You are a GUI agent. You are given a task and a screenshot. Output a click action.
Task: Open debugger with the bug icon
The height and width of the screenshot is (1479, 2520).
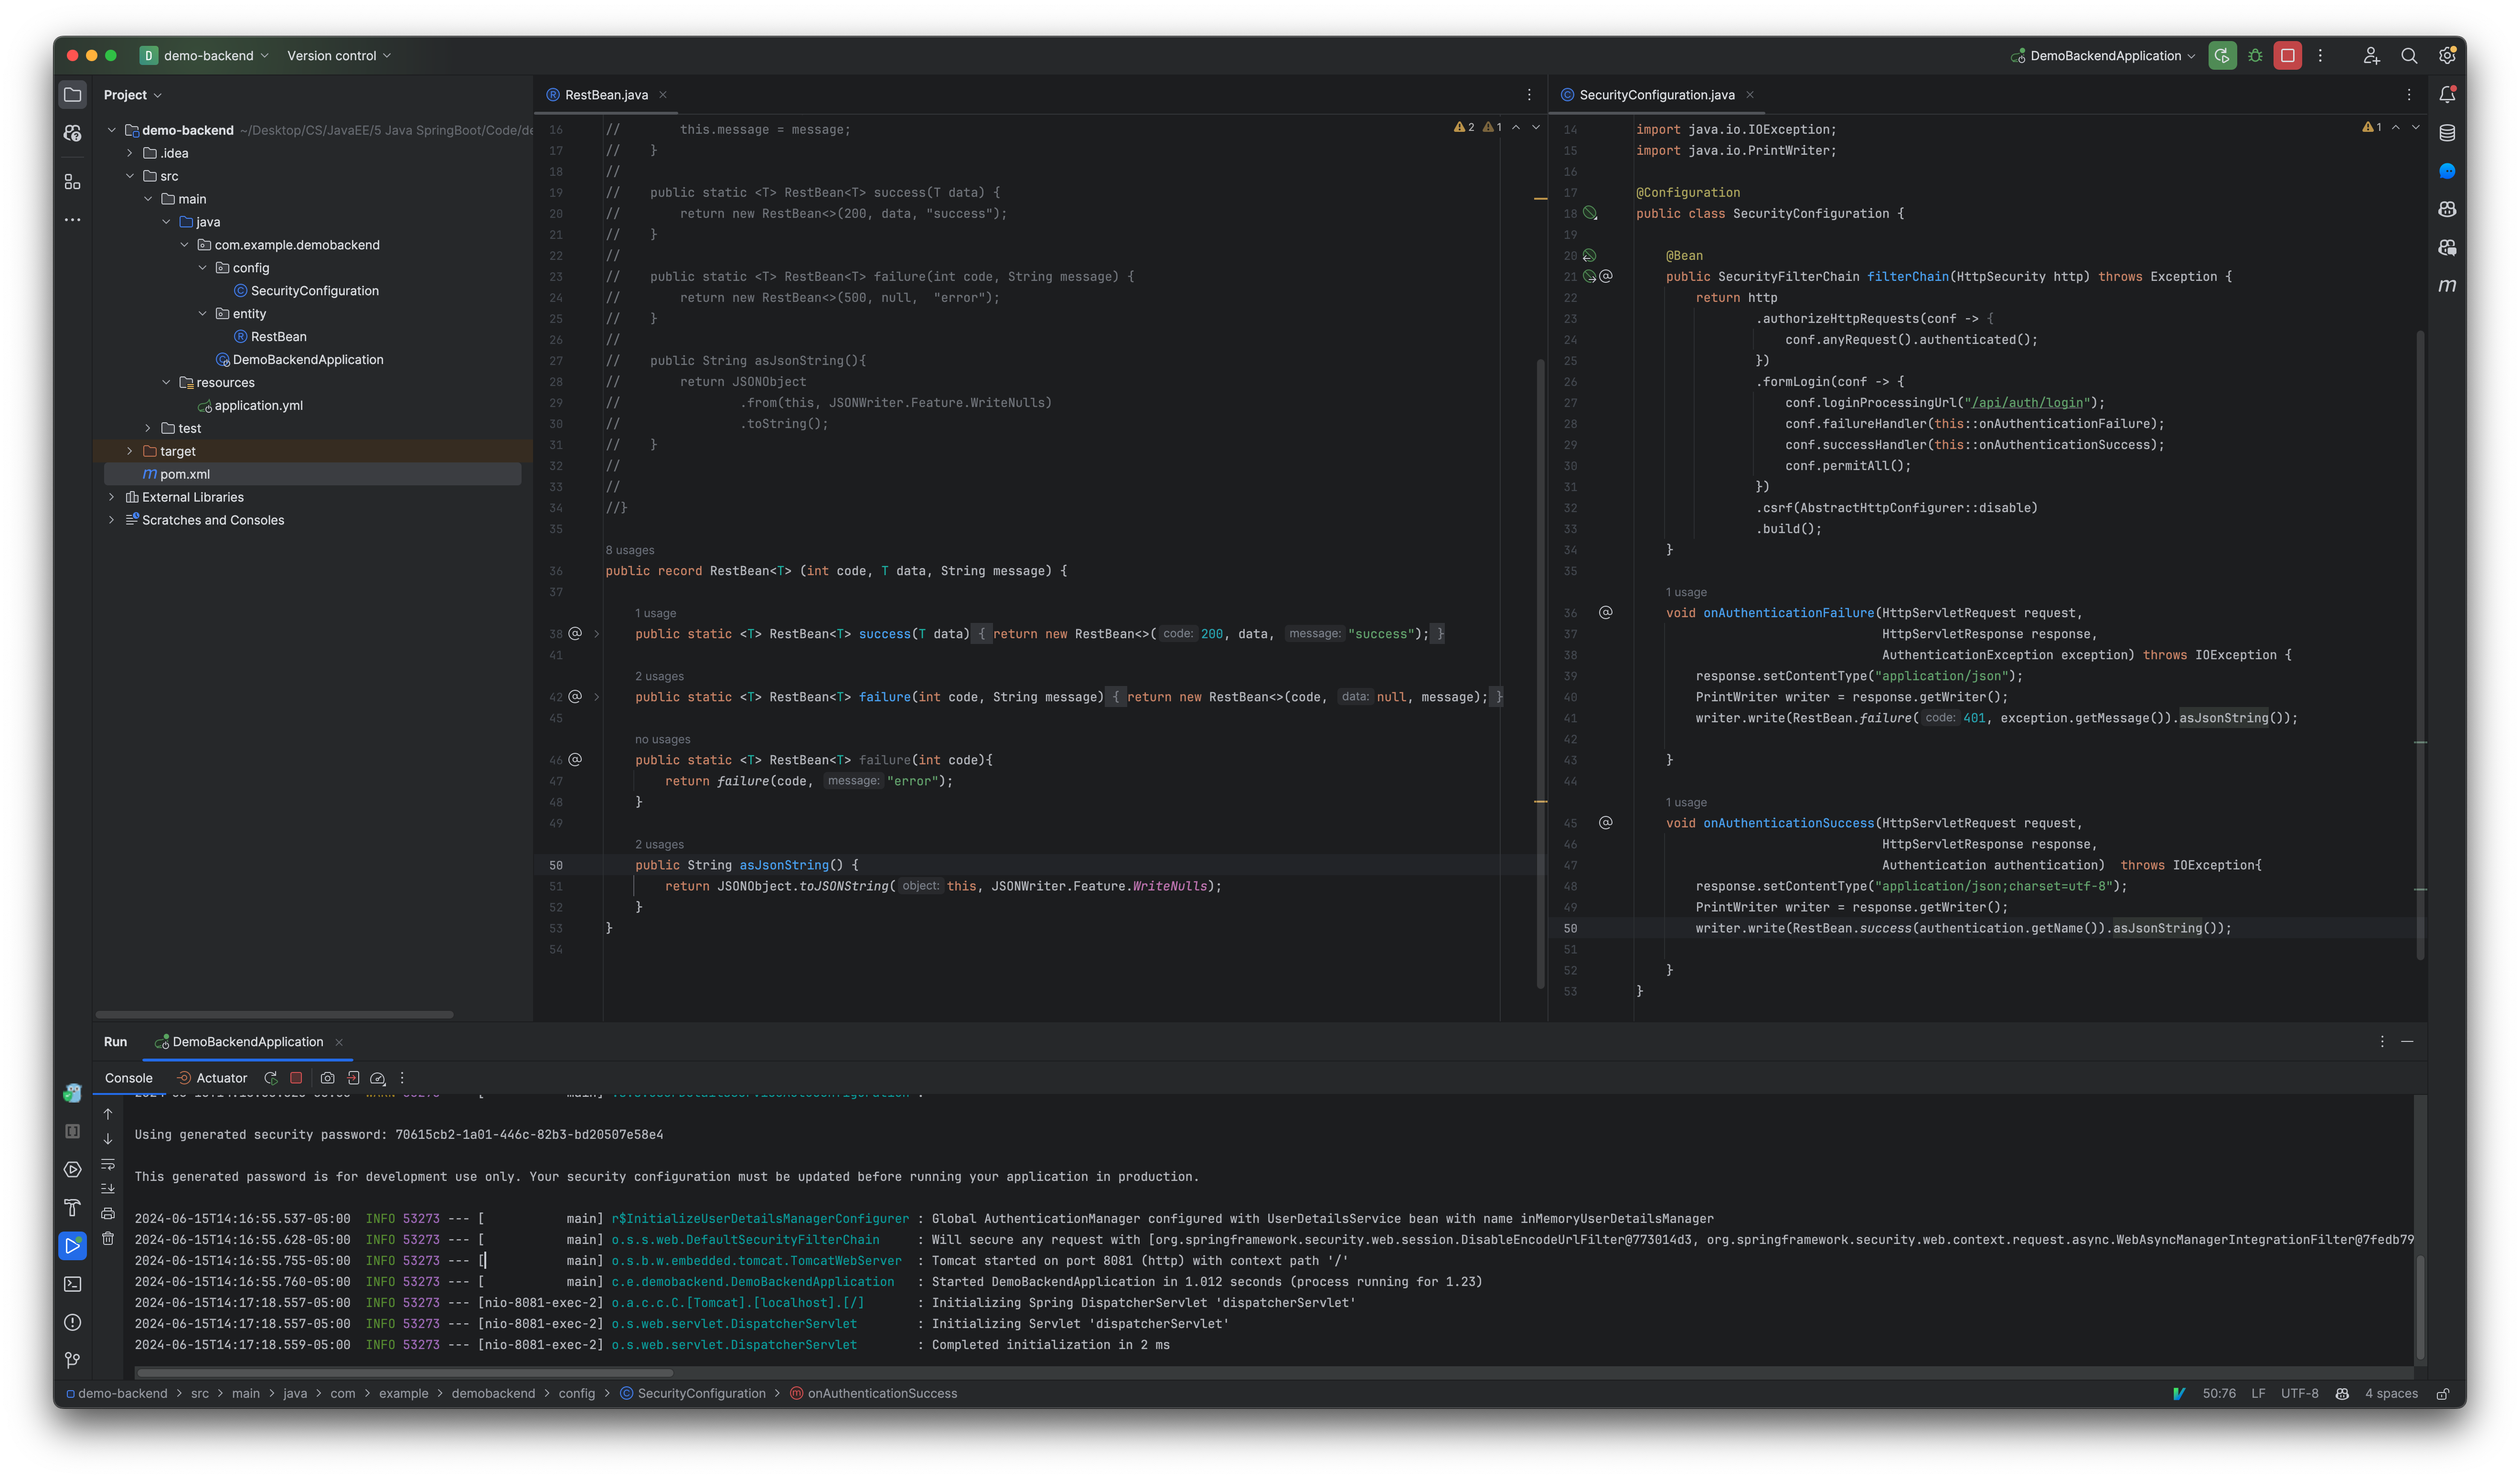pos(2255,55)
